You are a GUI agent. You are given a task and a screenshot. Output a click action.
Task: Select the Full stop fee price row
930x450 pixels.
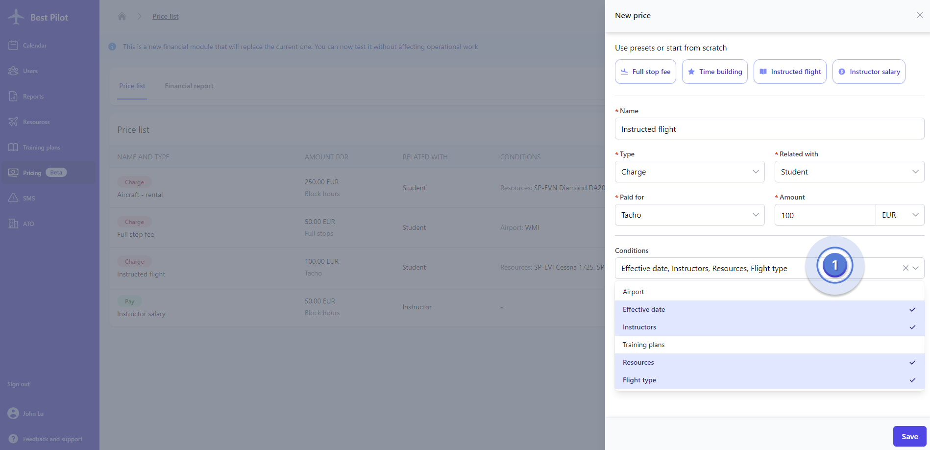click(x=358, y=227)
